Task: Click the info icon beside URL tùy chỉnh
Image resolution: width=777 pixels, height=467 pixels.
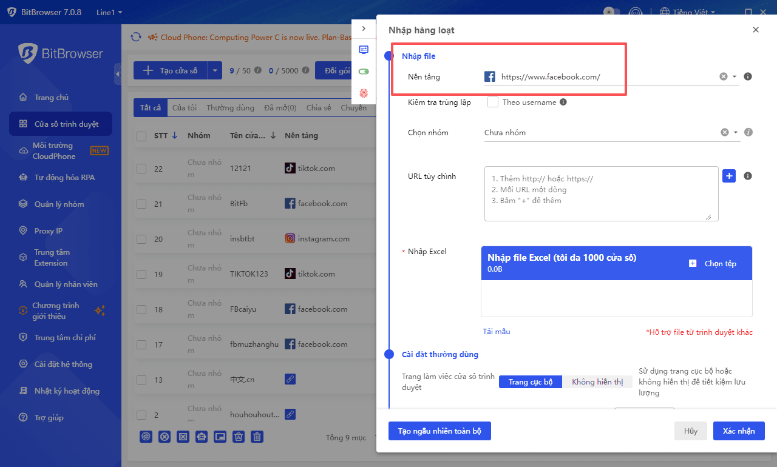Action: click(x=748, y=176)
